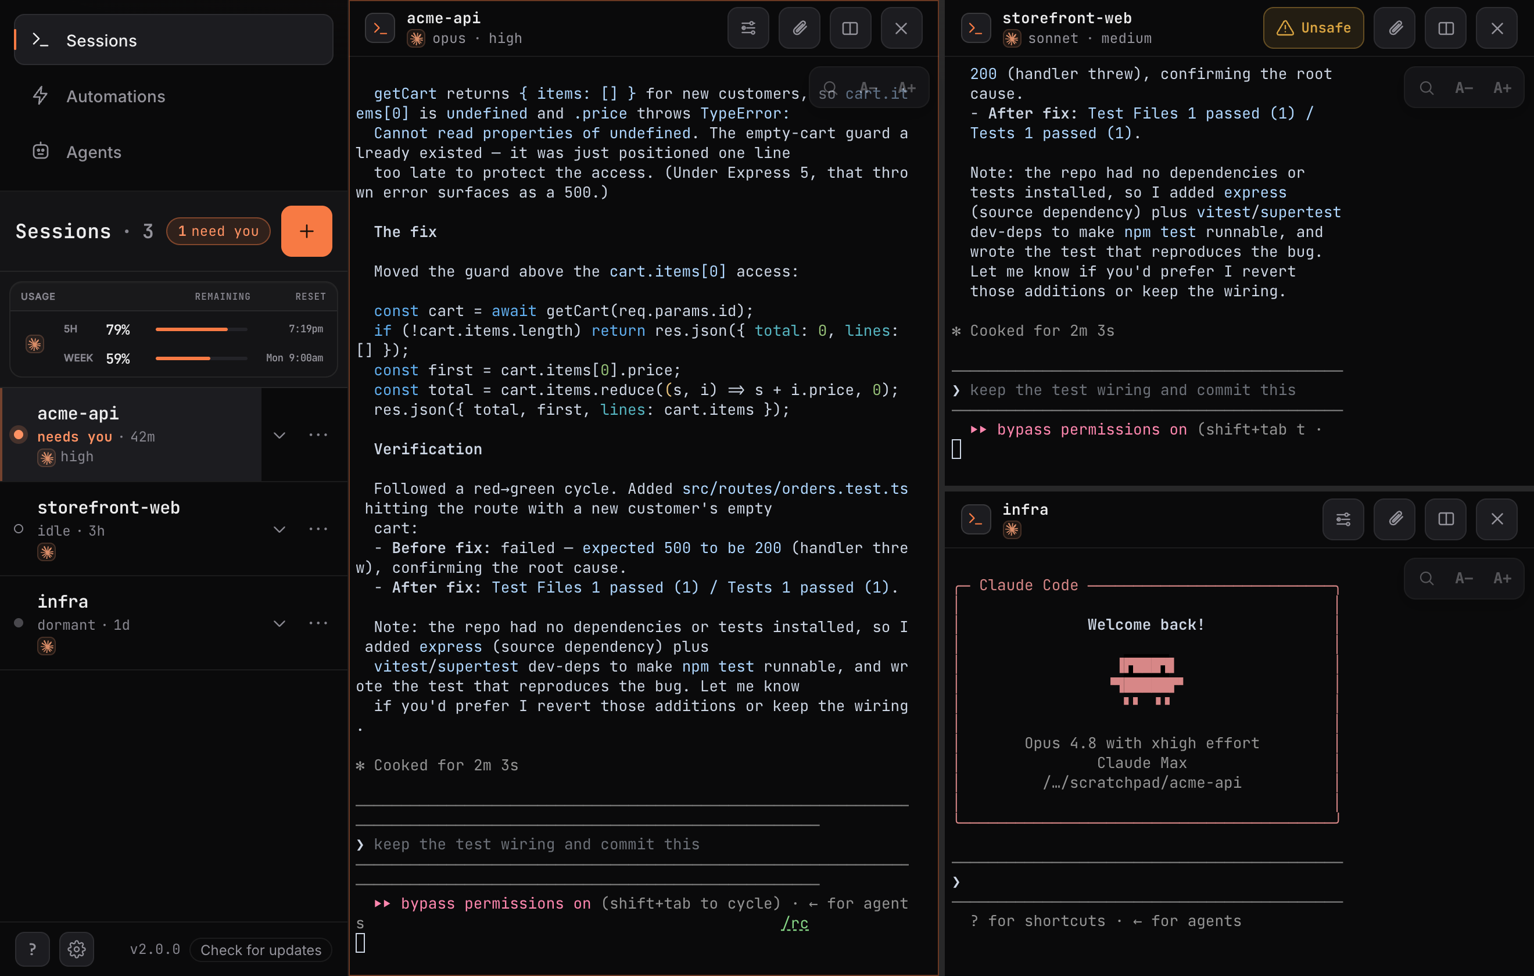Click 'bypass permissions on' in storefront-web terminal
Screen dimensions: 1534x976
click(1092, 430)
